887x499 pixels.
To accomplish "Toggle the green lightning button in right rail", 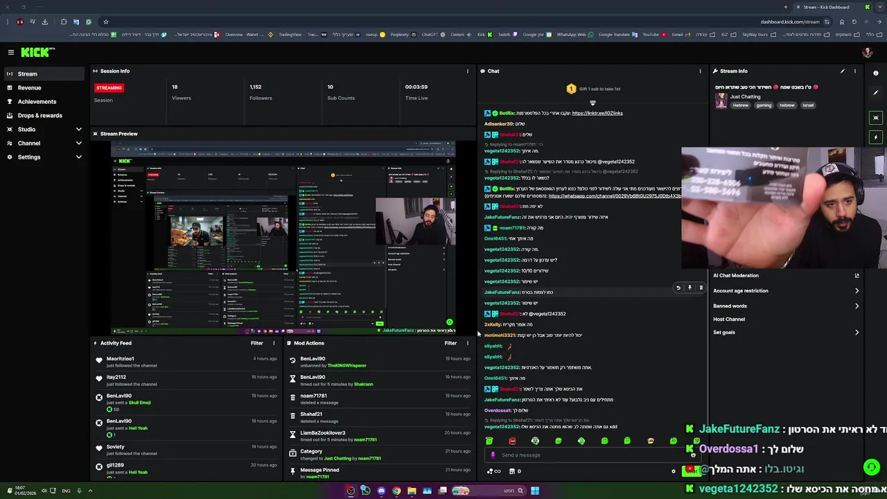I will (x=876, y=137).
